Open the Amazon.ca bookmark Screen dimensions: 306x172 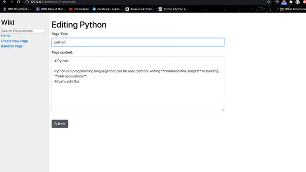[140, 9]
